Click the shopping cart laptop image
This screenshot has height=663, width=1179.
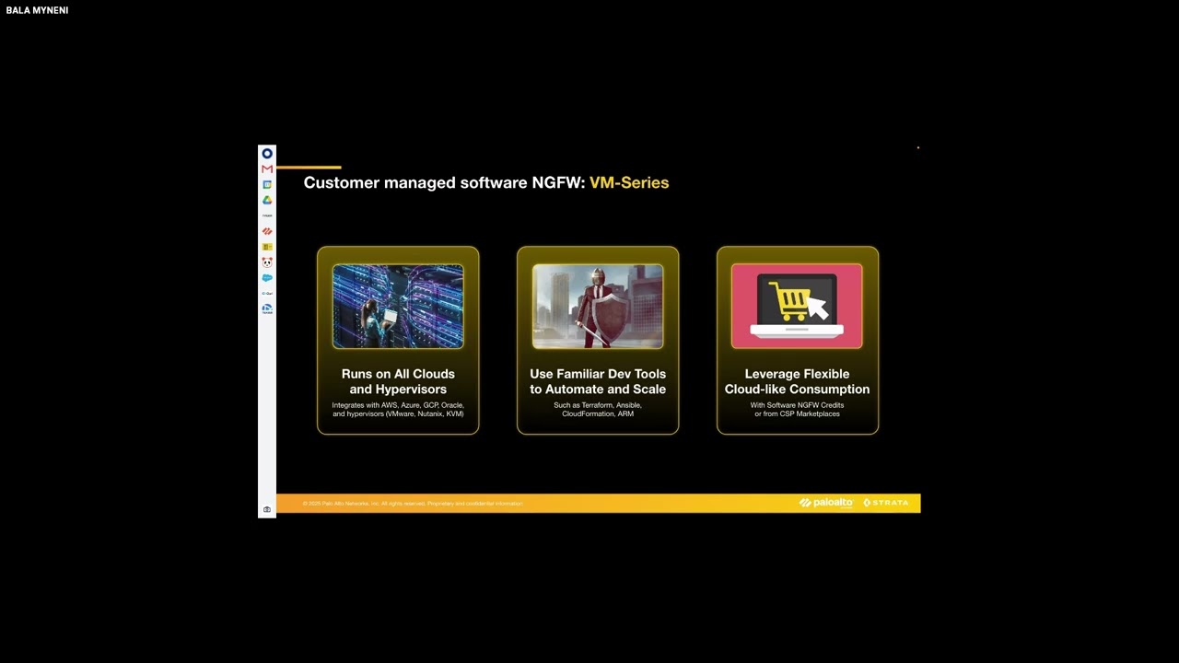click(798, 307)
